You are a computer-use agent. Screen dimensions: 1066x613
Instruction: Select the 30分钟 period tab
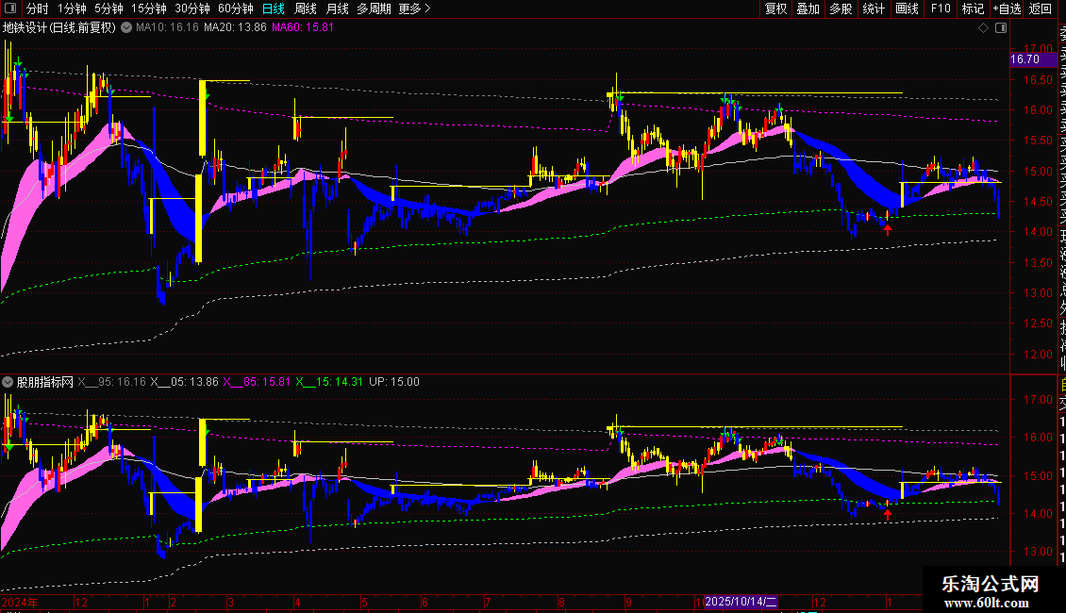tap(192, 8)
